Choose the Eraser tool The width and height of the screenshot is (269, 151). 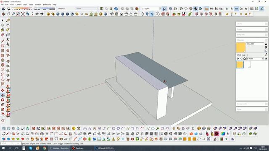pyautogui.click(x=3, y=35)
